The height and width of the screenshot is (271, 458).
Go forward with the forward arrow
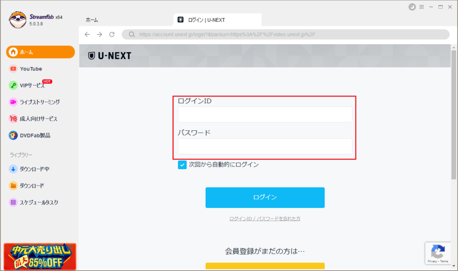(100, 34)
